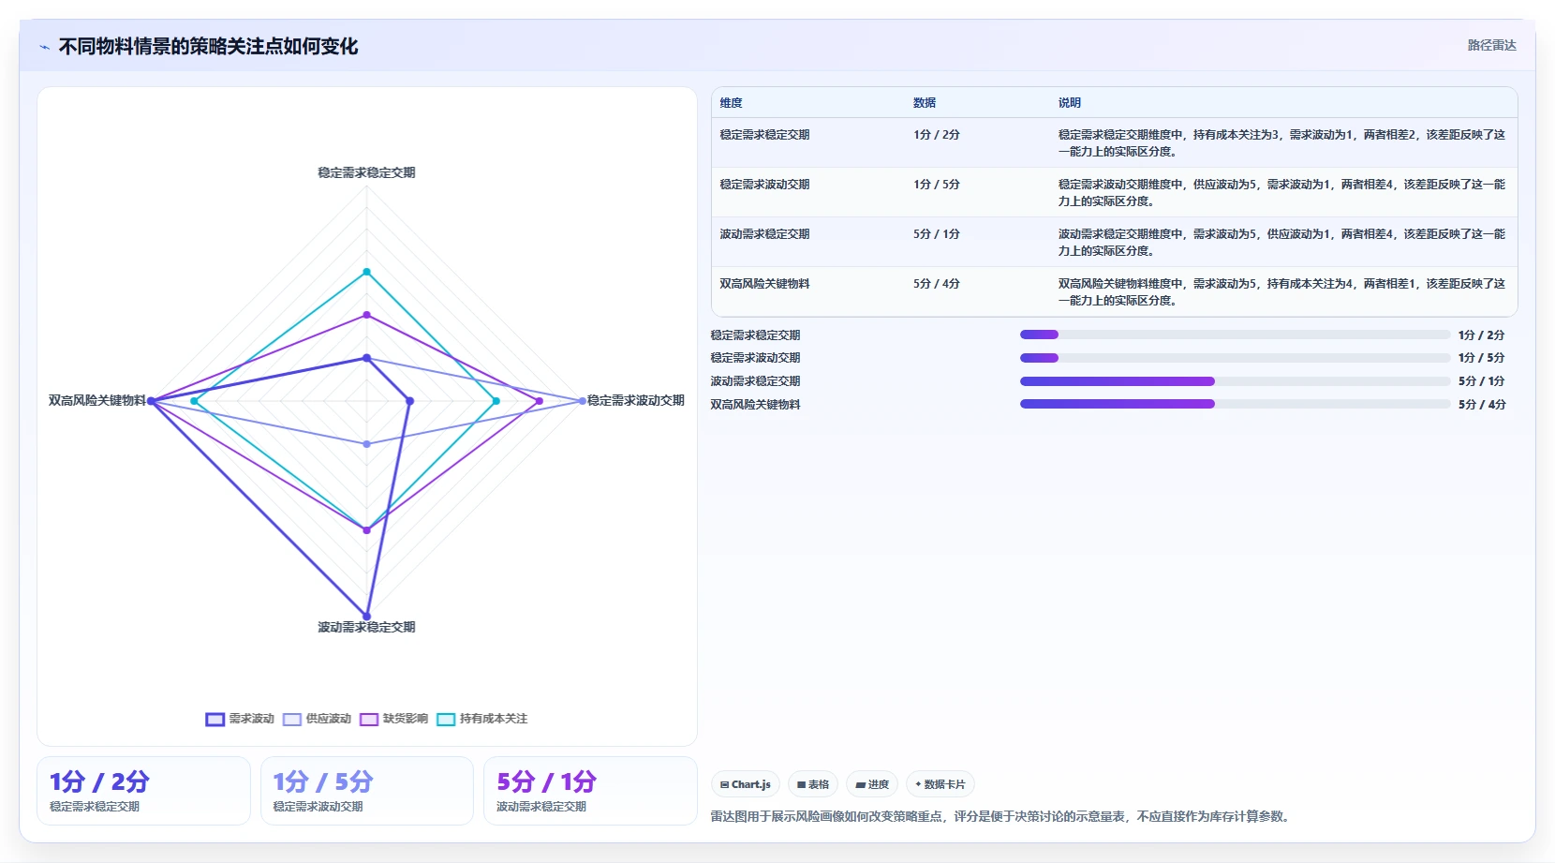Select the Chart.js tag
This screenshot has width=1555, height=863.
click(746, 784)
